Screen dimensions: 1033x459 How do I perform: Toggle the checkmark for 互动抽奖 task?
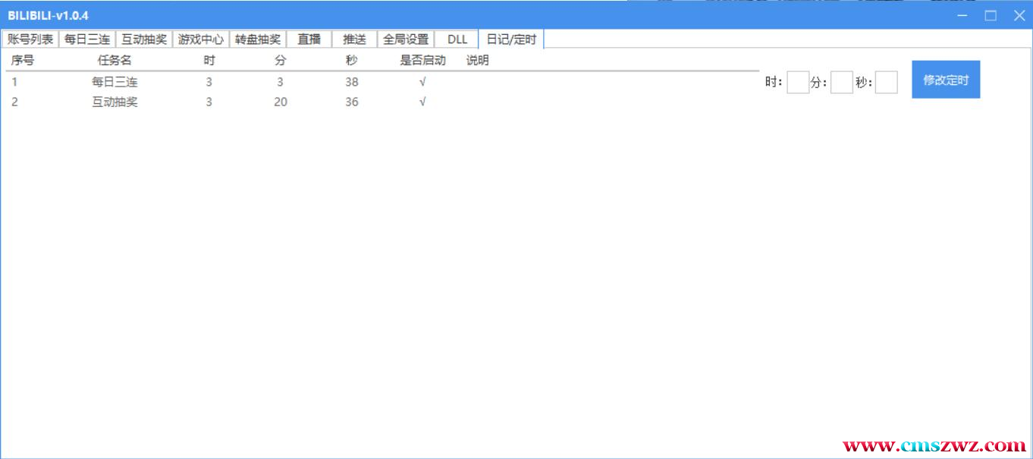[422, 102]
